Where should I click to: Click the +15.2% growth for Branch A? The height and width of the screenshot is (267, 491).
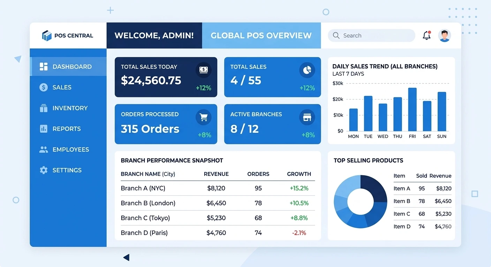(x=299, y=188)
